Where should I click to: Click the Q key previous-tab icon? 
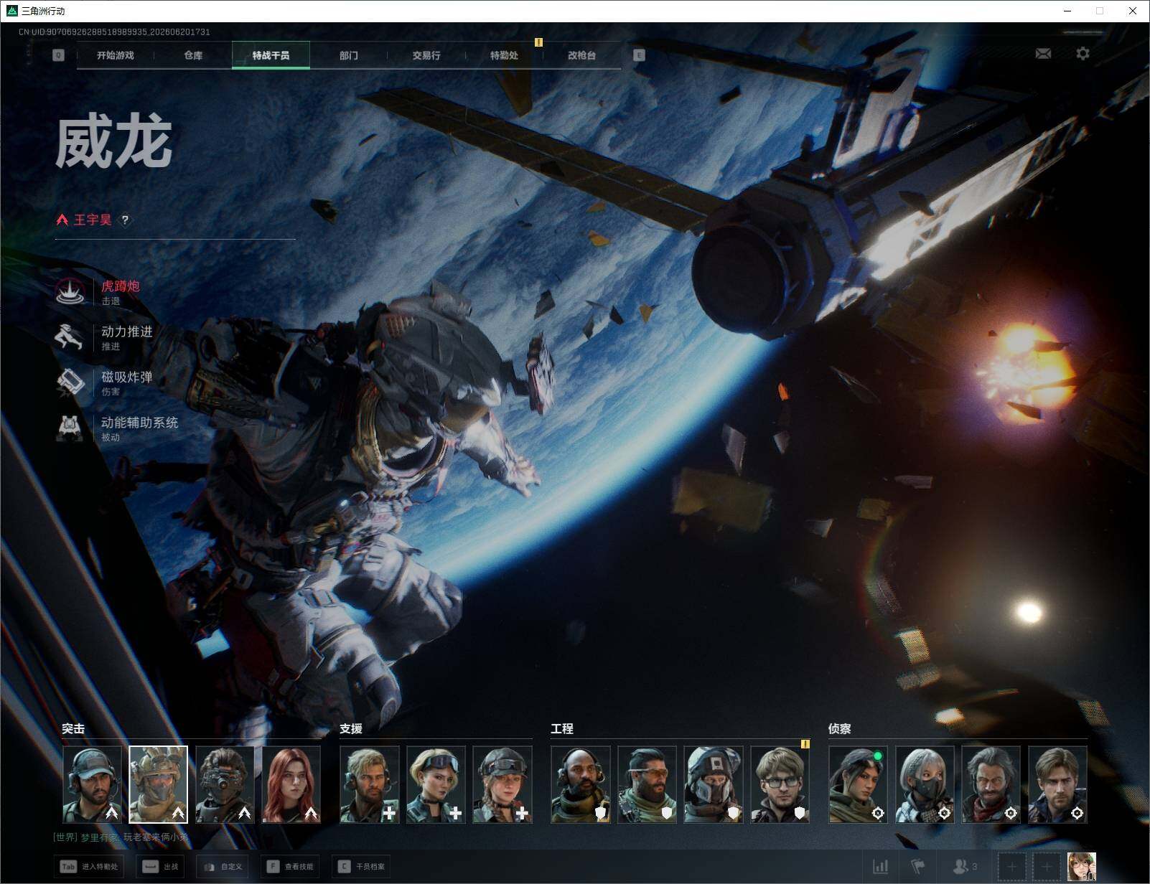coord(58,55)
